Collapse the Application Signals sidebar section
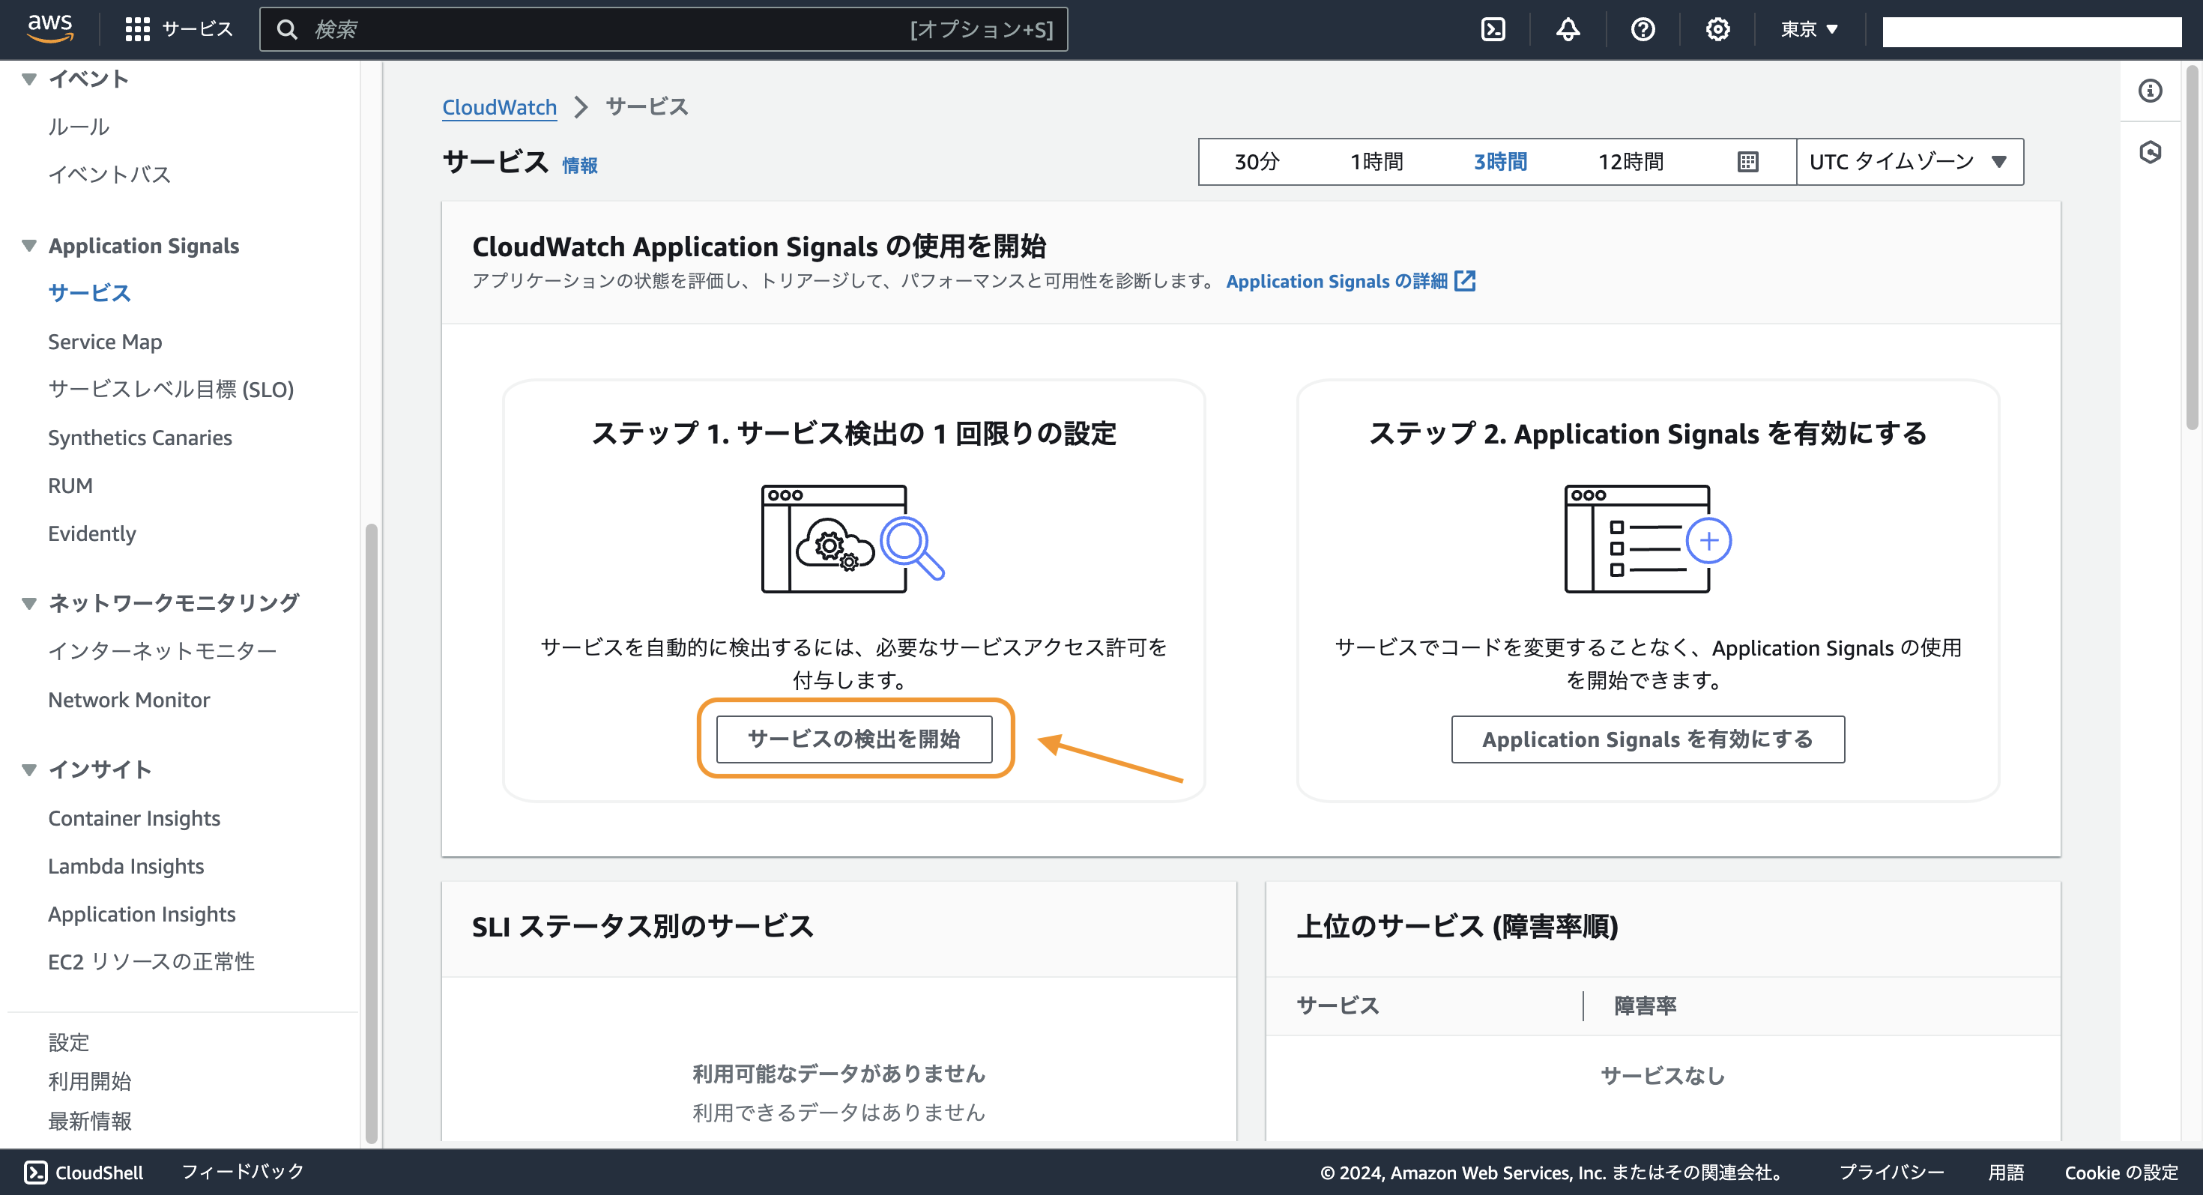The image size is (2203, 1195). (29, 246)
